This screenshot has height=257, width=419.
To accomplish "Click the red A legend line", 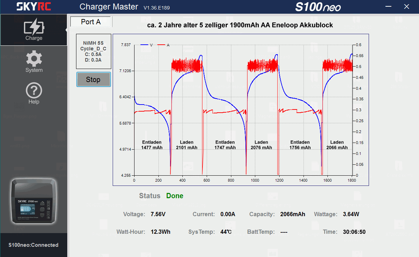I will point(161,45).
